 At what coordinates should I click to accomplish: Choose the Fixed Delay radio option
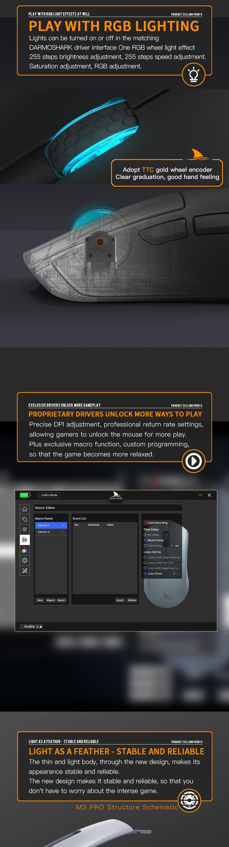(x=145, y=545)
